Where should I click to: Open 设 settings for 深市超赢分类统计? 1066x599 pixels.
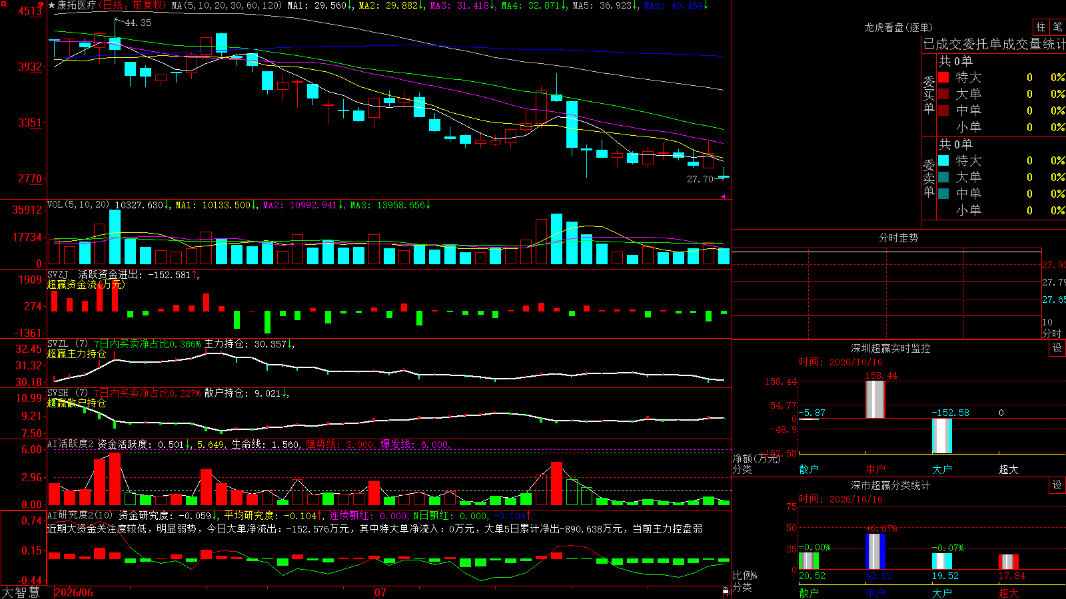pyautogui.click(x=1057, y=485)
